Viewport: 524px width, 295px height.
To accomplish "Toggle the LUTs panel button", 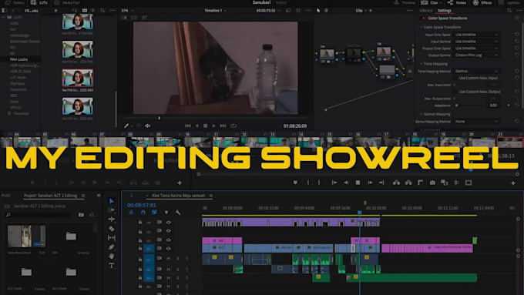I will tap(39, 2).
